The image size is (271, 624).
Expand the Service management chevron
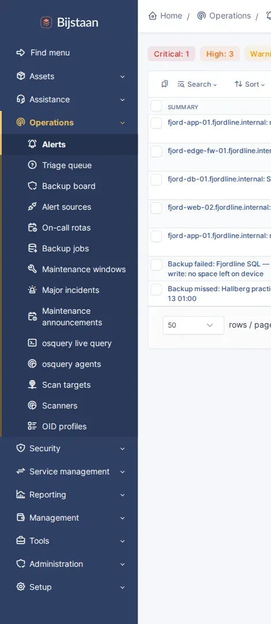point(122,471)
